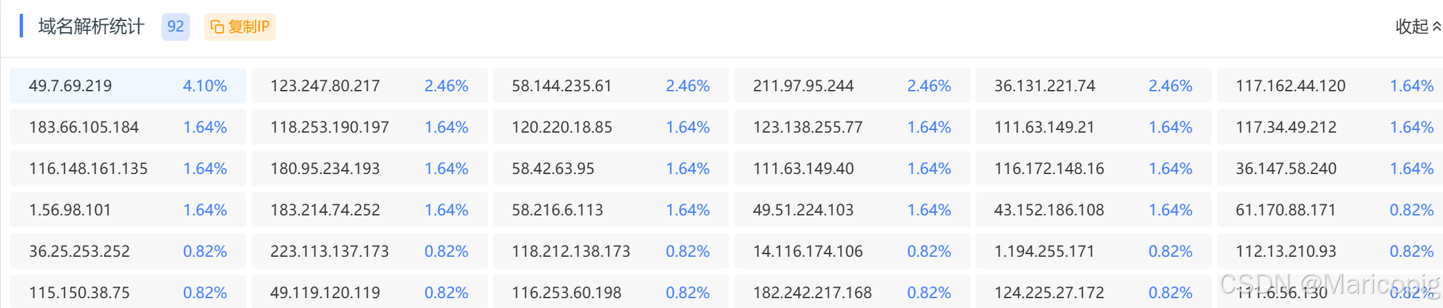Collapse the panel with 收起 chevron

tap(1418, 27)
